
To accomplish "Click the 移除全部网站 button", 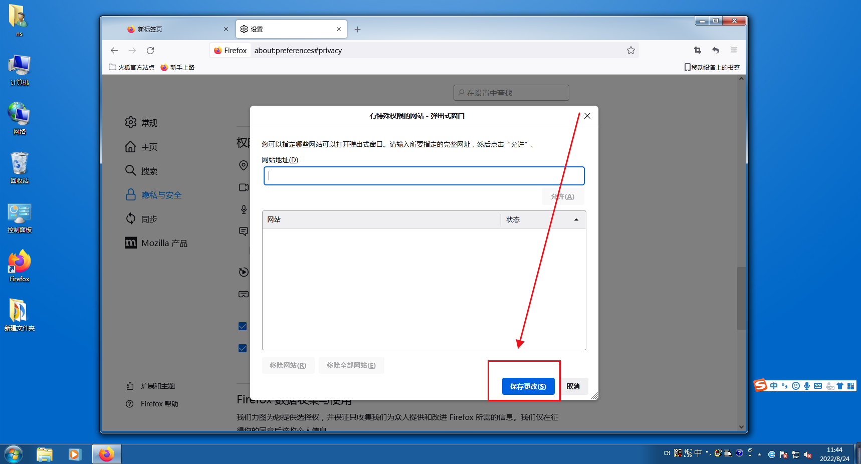I will click(x=351, y=365).
